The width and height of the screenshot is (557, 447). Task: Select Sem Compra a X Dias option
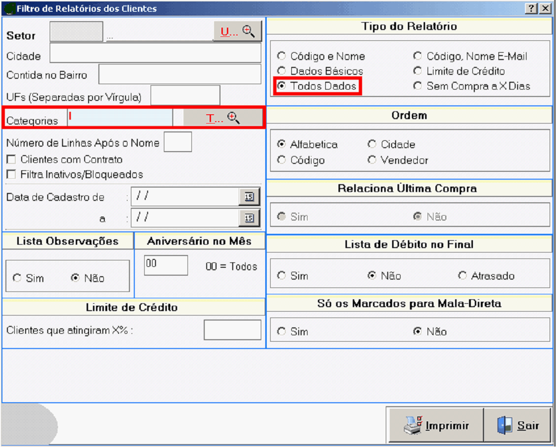(x=418, y=86)
